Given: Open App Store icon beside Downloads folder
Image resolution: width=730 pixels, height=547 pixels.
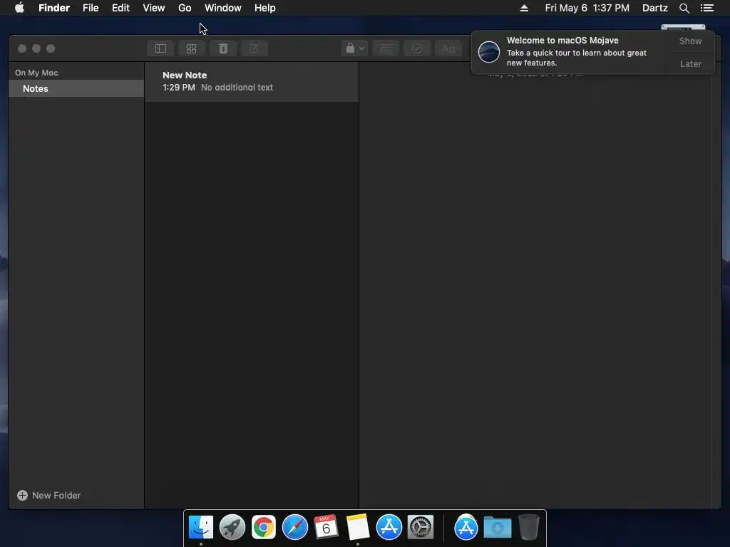Looking at the screenshot, I should point(466,527).
